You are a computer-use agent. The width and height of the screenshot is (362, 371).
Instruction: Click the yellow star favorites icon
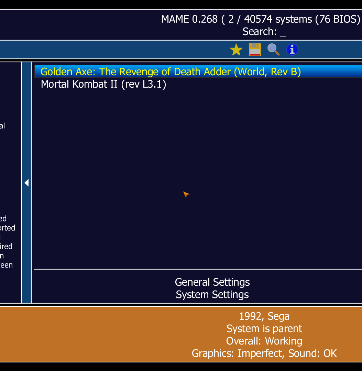click(x=236, y=50)
